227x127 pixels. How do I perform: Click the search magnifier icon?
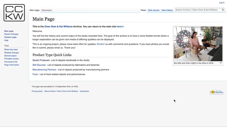pos(223,10)
